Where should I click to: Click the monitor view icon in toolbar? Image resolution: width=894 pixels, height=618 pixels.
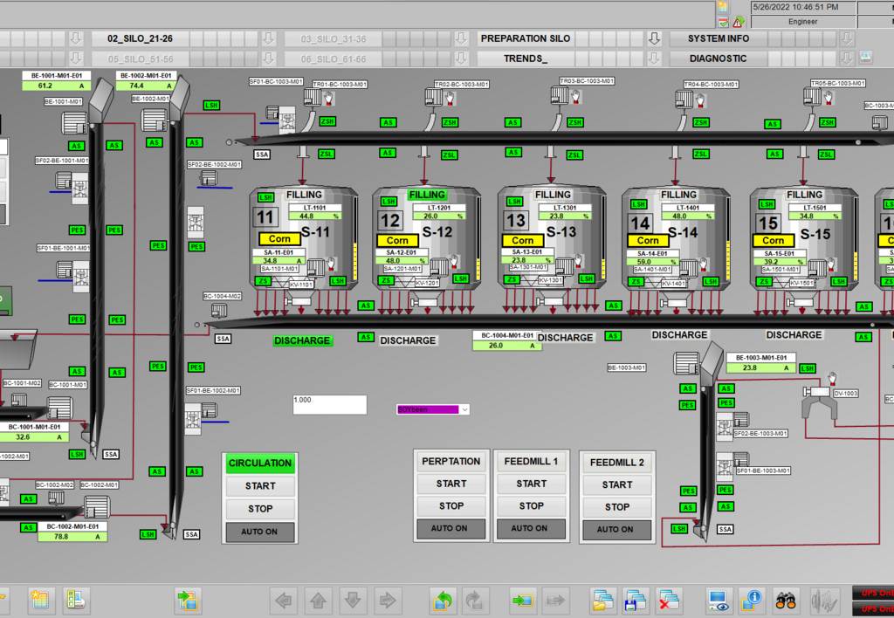click(x=719, y=600)
